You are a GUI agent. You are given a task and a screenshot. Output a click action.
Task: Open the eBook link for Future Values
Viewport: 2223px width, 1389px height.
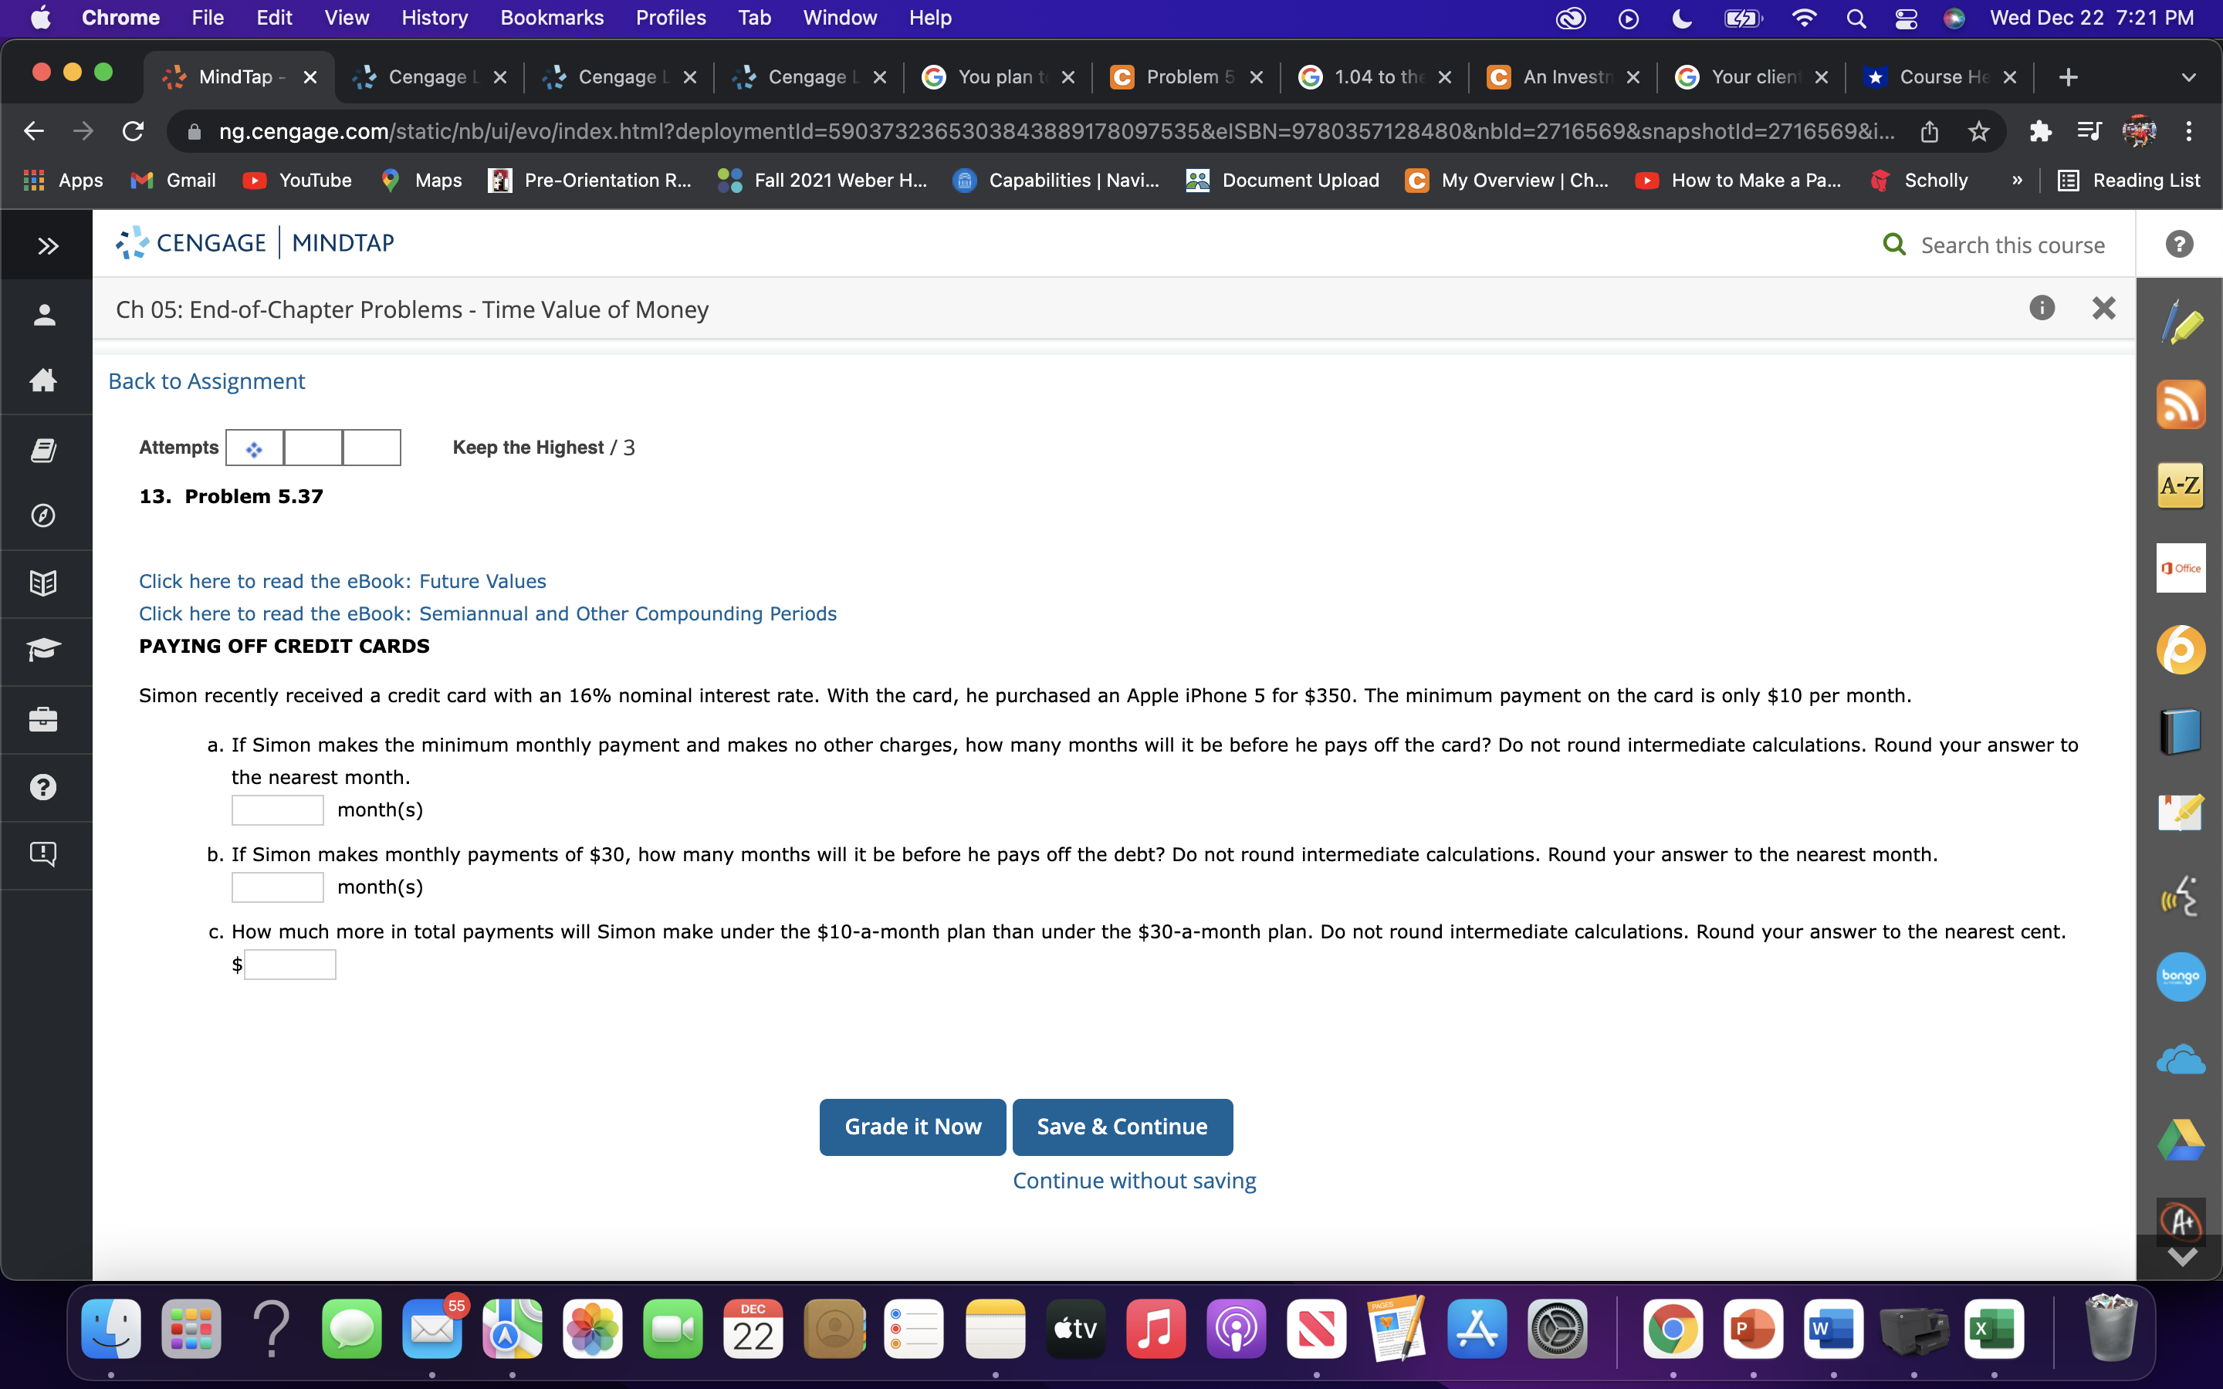pyautogui.click(x=342, y=580)
